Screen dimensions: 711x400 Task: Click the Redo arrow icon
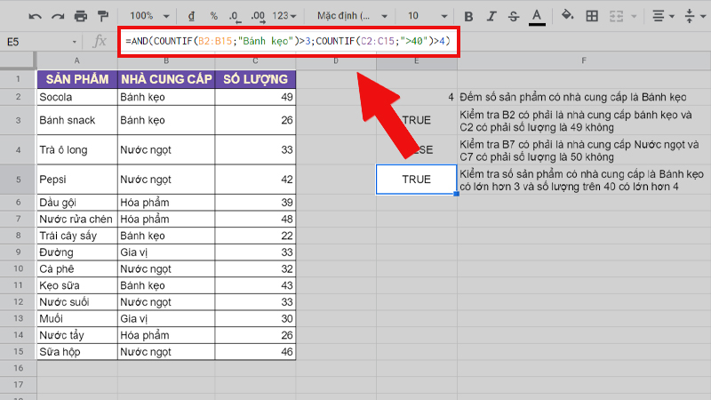(x=58, y=16)
